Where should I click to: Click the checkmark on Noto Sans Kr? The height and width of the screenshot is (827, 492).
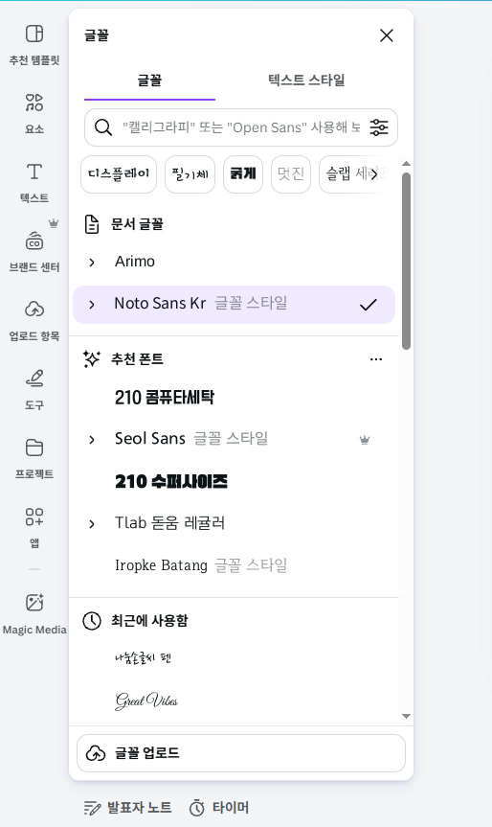[x=369, y=305]
